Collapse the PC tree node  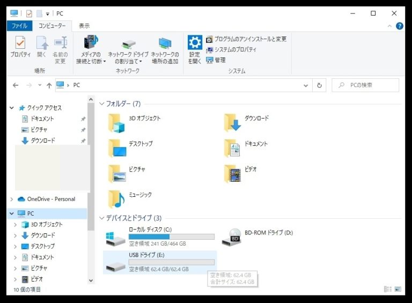[12, 213]
